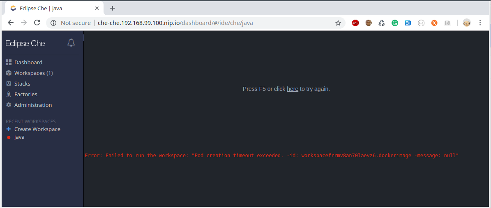Viewport: 491px width, 208px height.
Task: Go forward in browser history
Action: tap(24, 23)
